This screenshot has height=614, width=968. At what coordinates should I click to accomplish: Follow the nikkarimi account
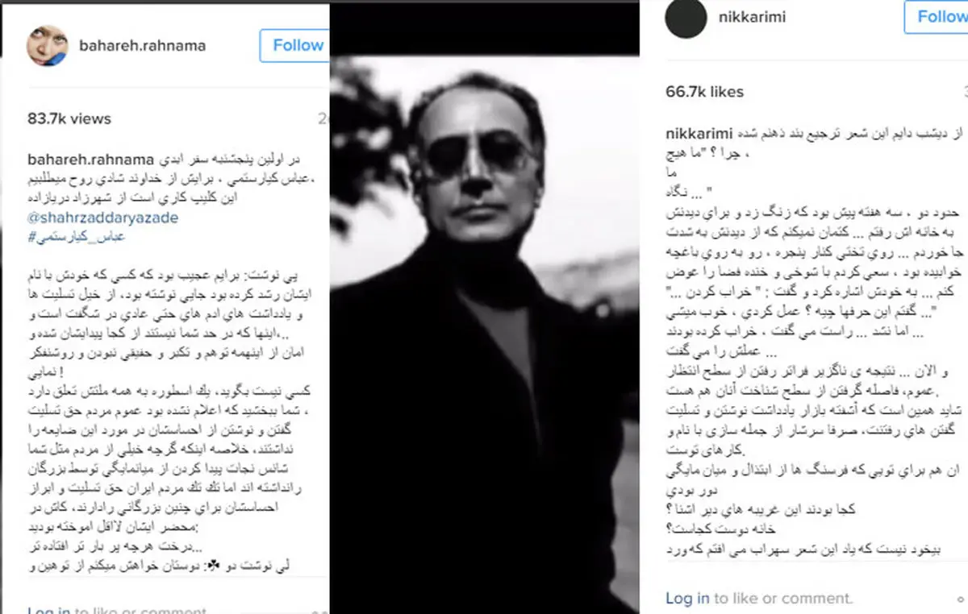(x=937, y=17)
